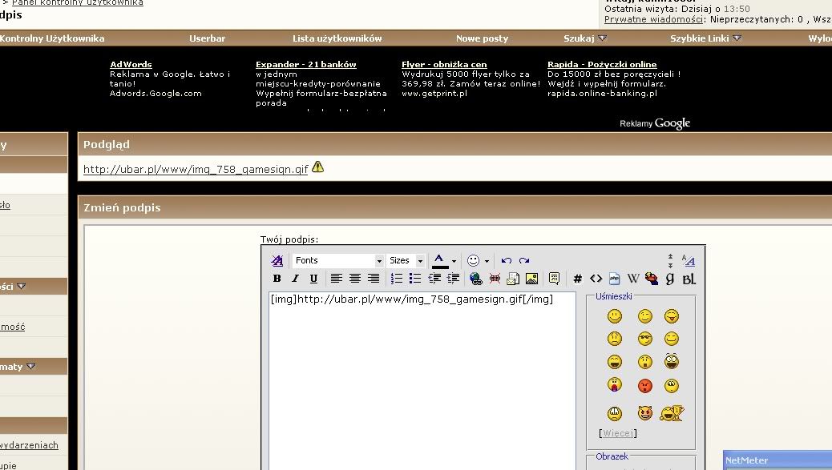Screen dimensions: 832x470
Task: Open the Fonts dropdown
Action: tap(337, 260)
